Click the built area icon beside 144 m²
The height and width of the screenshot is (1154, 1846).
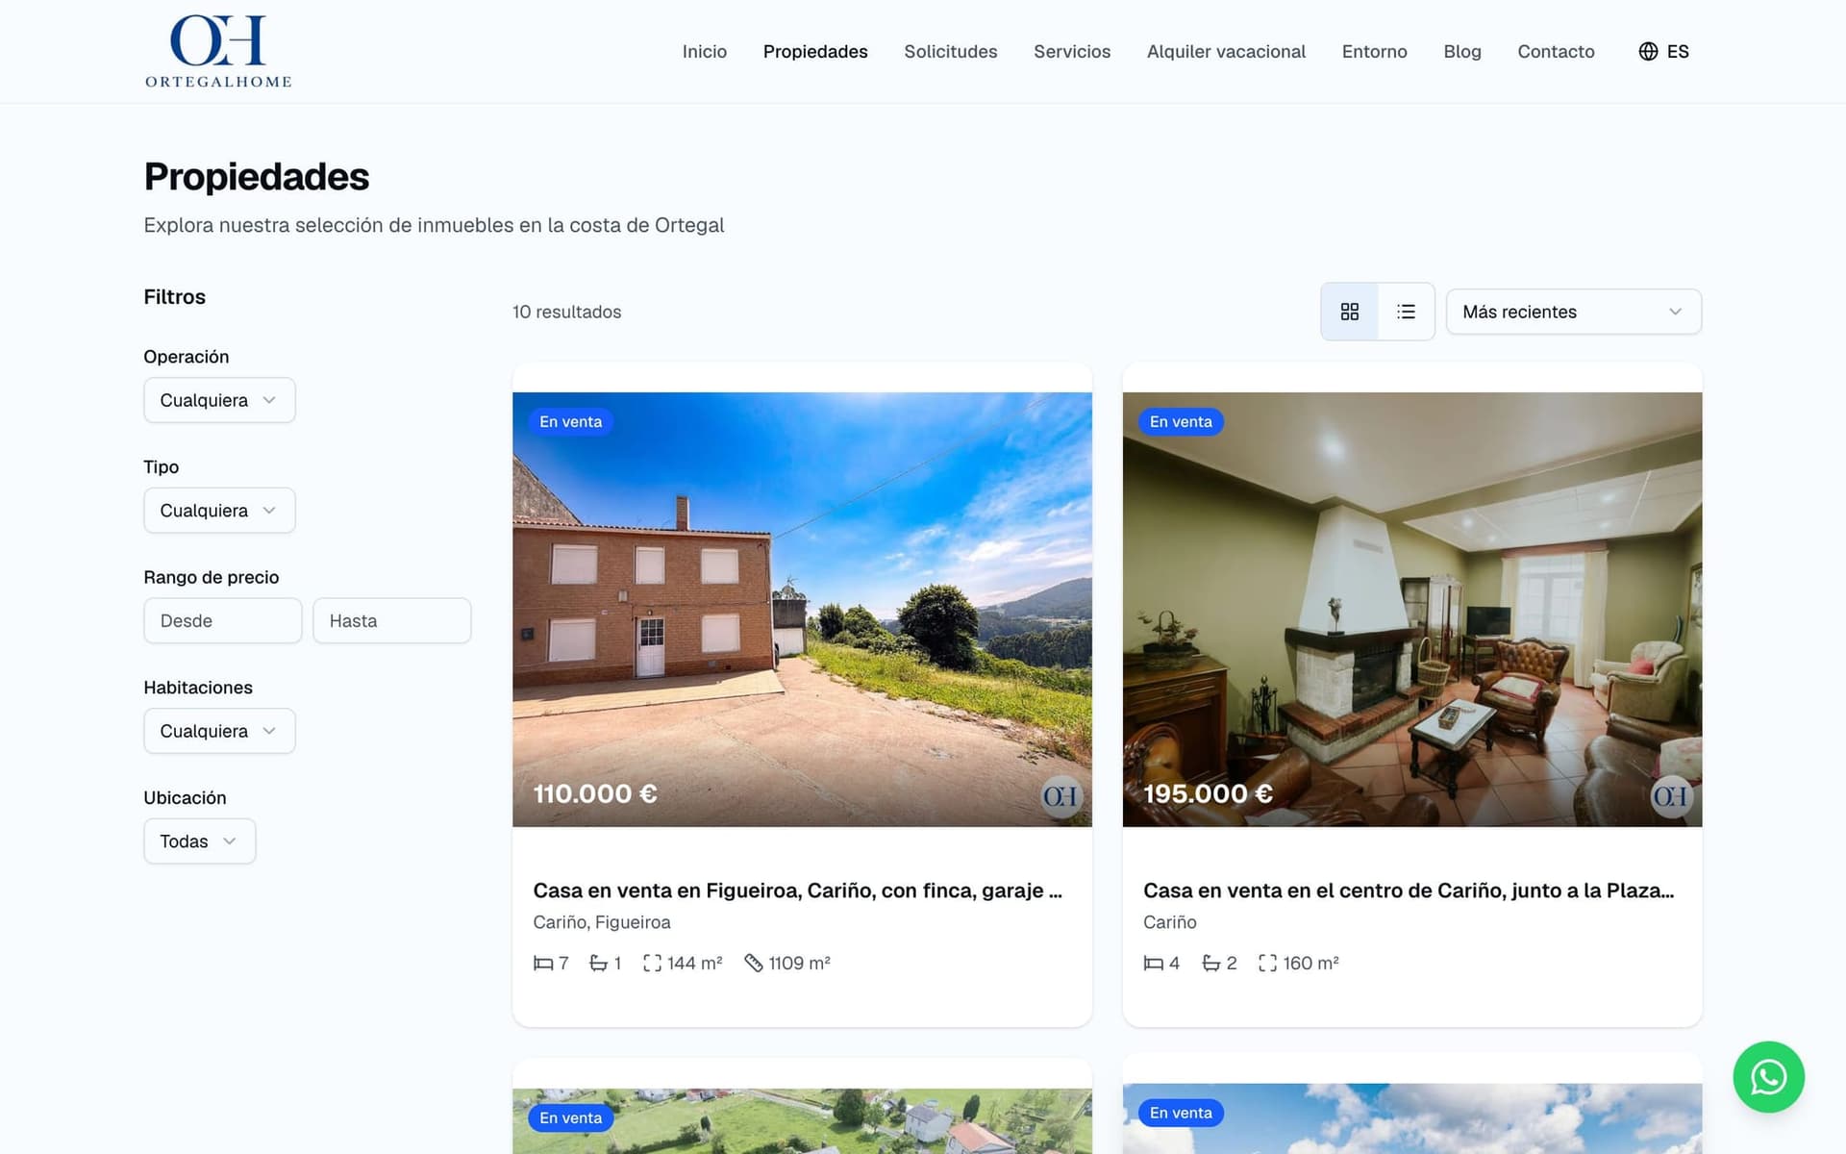tap(652, 963)
